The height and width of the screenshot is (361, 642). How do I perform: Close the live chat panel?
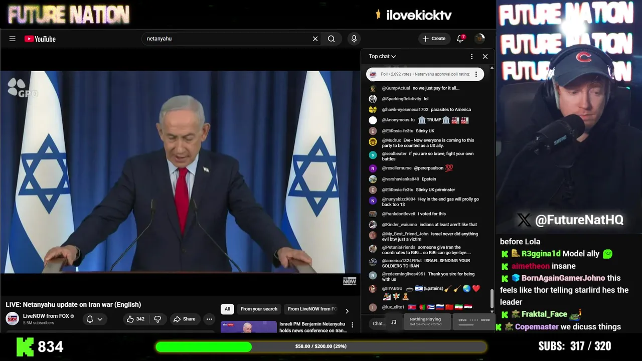tap(485, 57)
